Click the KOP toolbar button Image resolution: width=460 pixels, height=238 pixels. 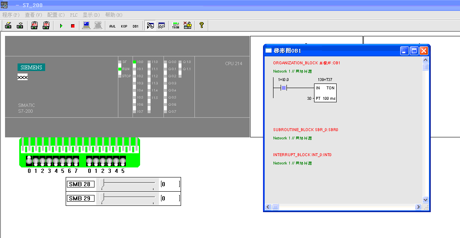click(x=124, y=26)
